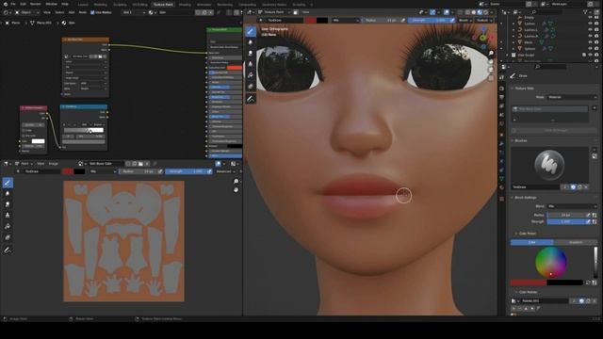Click the brush preview thumbnail in Brushes panel
The height and width of the screenshot is (339, 603).
549,166
